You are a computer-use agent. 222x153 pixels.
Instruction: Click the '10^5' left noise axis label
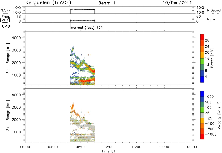tap(17, 7)
